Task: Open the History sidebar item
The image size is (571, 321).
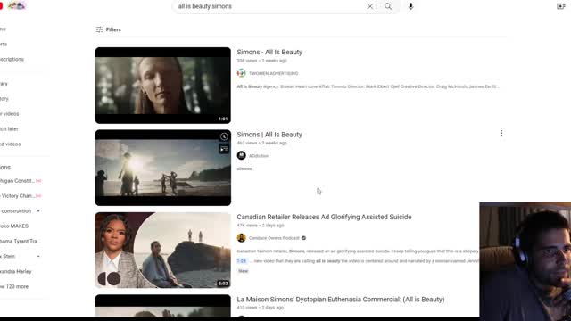Action: pos(4,99)
